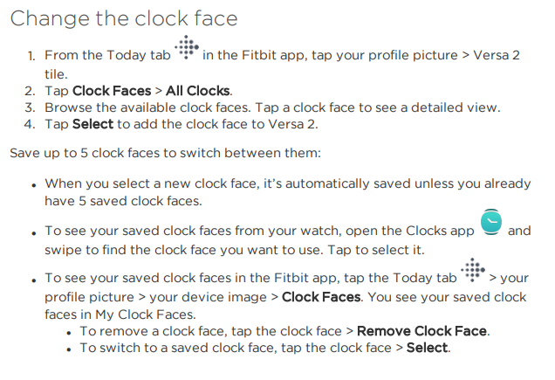
Task: Click bold 'Remove Clock Face' text
Action: [x=421, y=331]
